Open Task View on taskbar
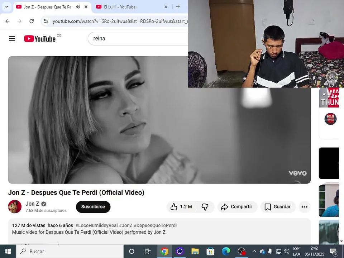The image size is (344, 258). (148, 252)
